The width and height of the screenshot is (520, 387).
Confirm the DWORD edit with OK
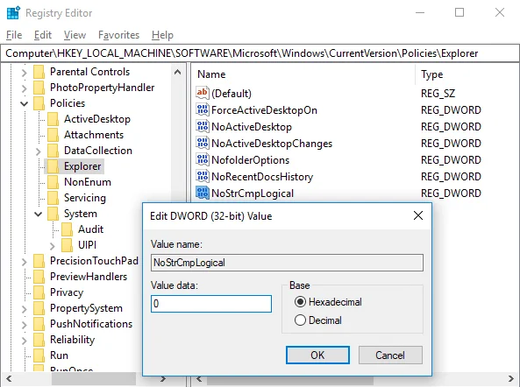(x=317, y=355)
